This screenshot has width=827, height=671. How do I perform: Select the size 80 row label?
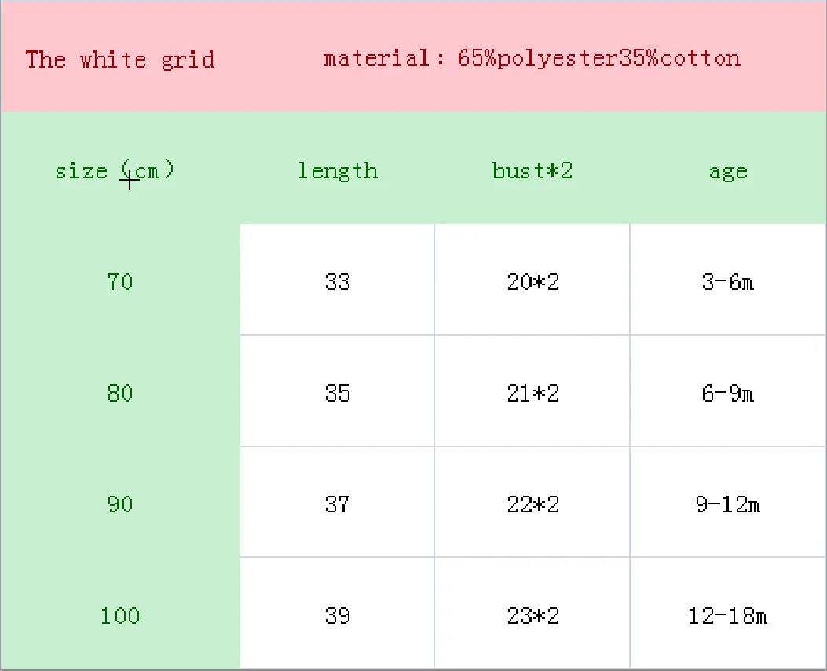click(120, 393)
